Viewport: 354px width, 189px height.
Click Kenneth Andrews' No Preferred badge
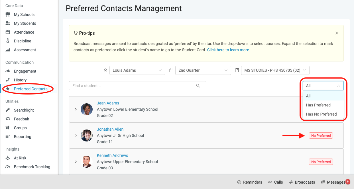pos(321,162)
